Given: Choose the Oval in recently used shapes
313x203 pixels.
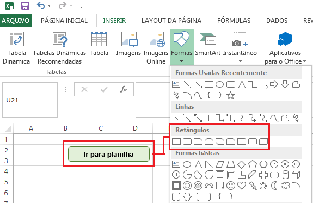Looking at the screenshot, I should pyautogui.click(x=219, y=84).
